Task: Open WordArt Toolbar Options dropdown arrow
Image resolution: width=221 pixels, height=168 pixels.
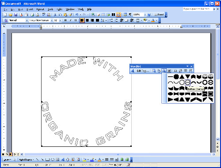Action: pyautogui.click(x=187, y=66)
